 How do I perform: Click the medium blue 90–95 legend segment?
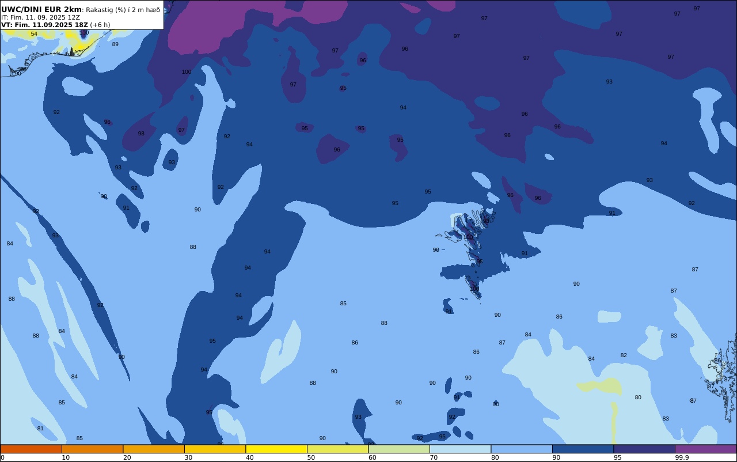(583, 449)
